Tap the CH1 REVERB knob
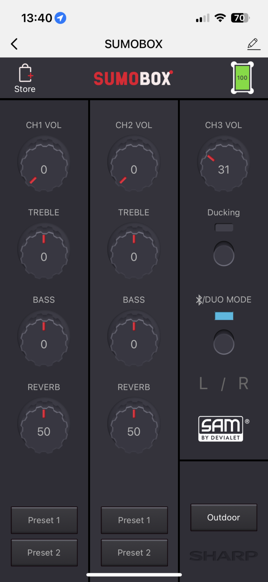The image size is (268, 582). point(44,426)
